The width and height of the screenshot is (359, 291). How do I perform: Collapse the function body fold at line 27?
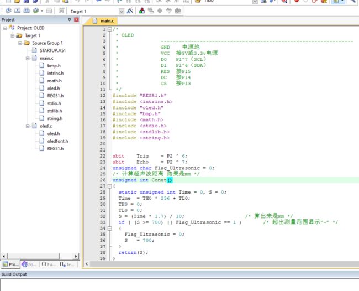click(110, 186)
